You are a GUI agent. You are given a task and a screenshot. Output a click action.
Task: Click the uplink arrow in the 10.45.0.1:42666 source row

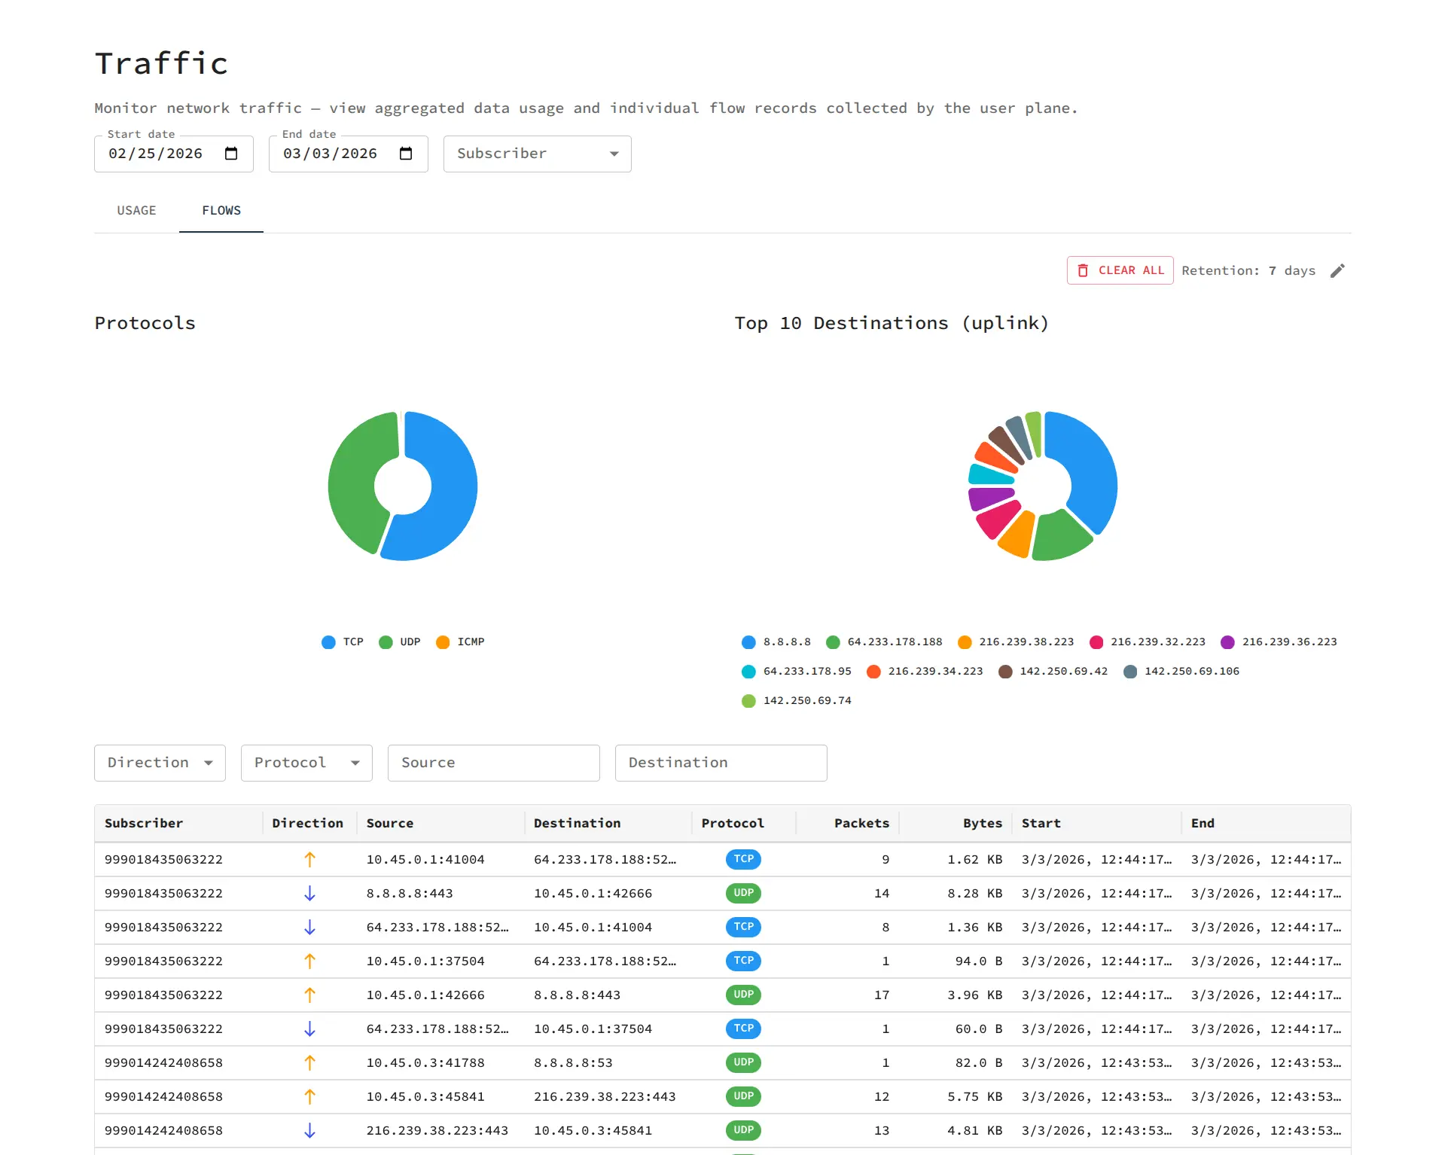click(309, 995)
